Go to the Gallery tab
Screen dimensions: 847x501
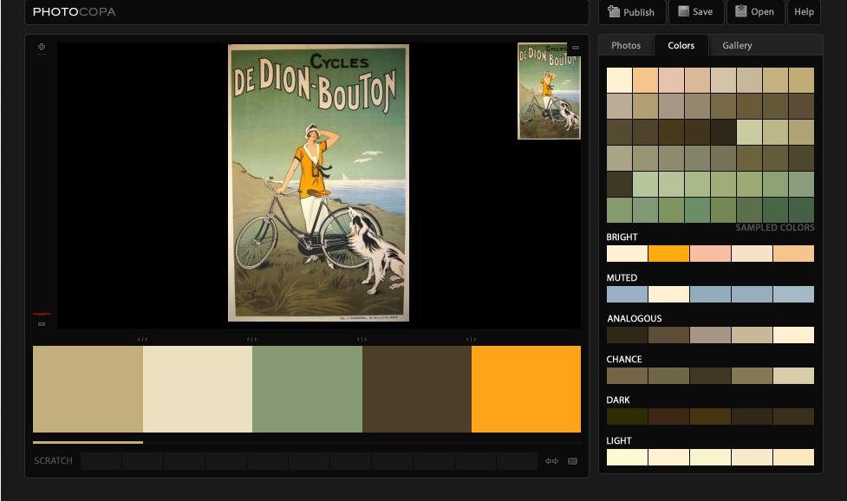click(x=738, y=45)
